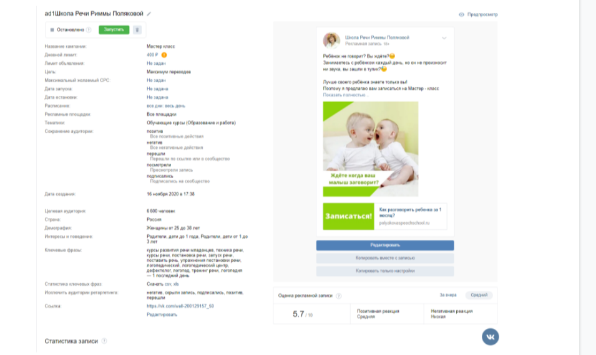Screen dimensions: 596x355
Task: Click the blue Редактировать button under the ad
Action: click(385, 245)
